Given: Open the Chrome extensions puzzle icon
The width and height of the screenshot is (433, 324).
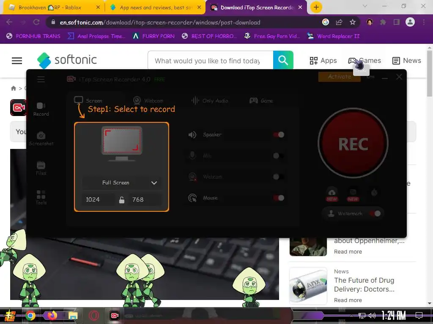Looking at the screenshot, I should point(383,22).
